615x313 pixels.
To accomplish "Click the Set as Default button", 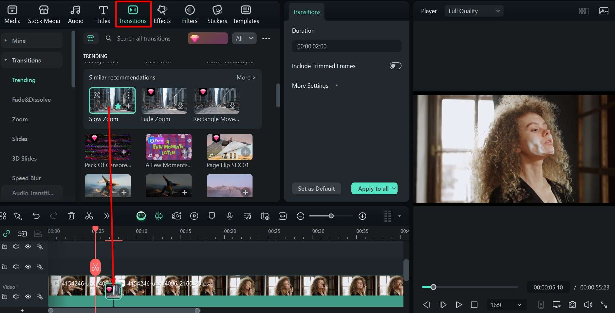I will [316, 188].
